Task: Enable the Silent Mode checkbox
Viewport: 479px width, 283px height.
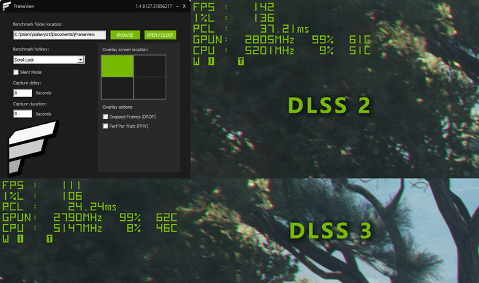Action: [16, 72]
